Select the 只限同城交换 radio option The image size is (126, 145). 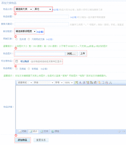coord(29,39)
